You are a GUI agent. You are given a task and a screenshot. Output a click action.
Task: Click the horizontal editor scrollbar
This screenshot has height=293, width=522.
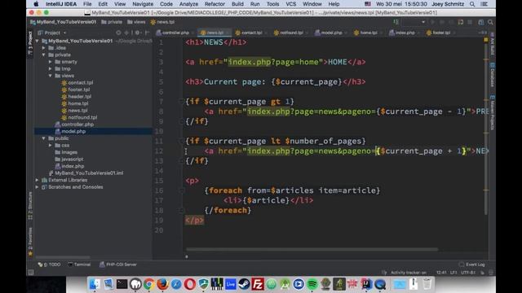pyautogui.click(x=312, y=249)
